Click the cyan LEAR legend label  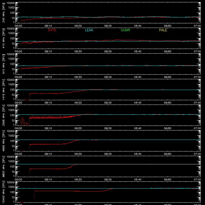[89, 30]
